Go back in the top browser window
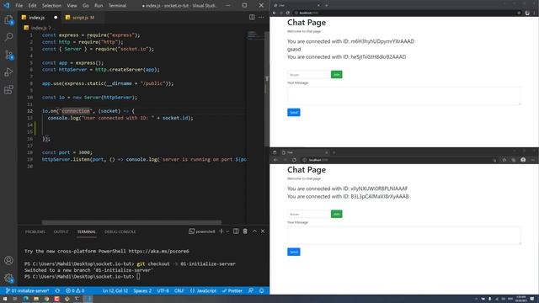This screenshot has width=539, height=303. [x=275, y=13]
